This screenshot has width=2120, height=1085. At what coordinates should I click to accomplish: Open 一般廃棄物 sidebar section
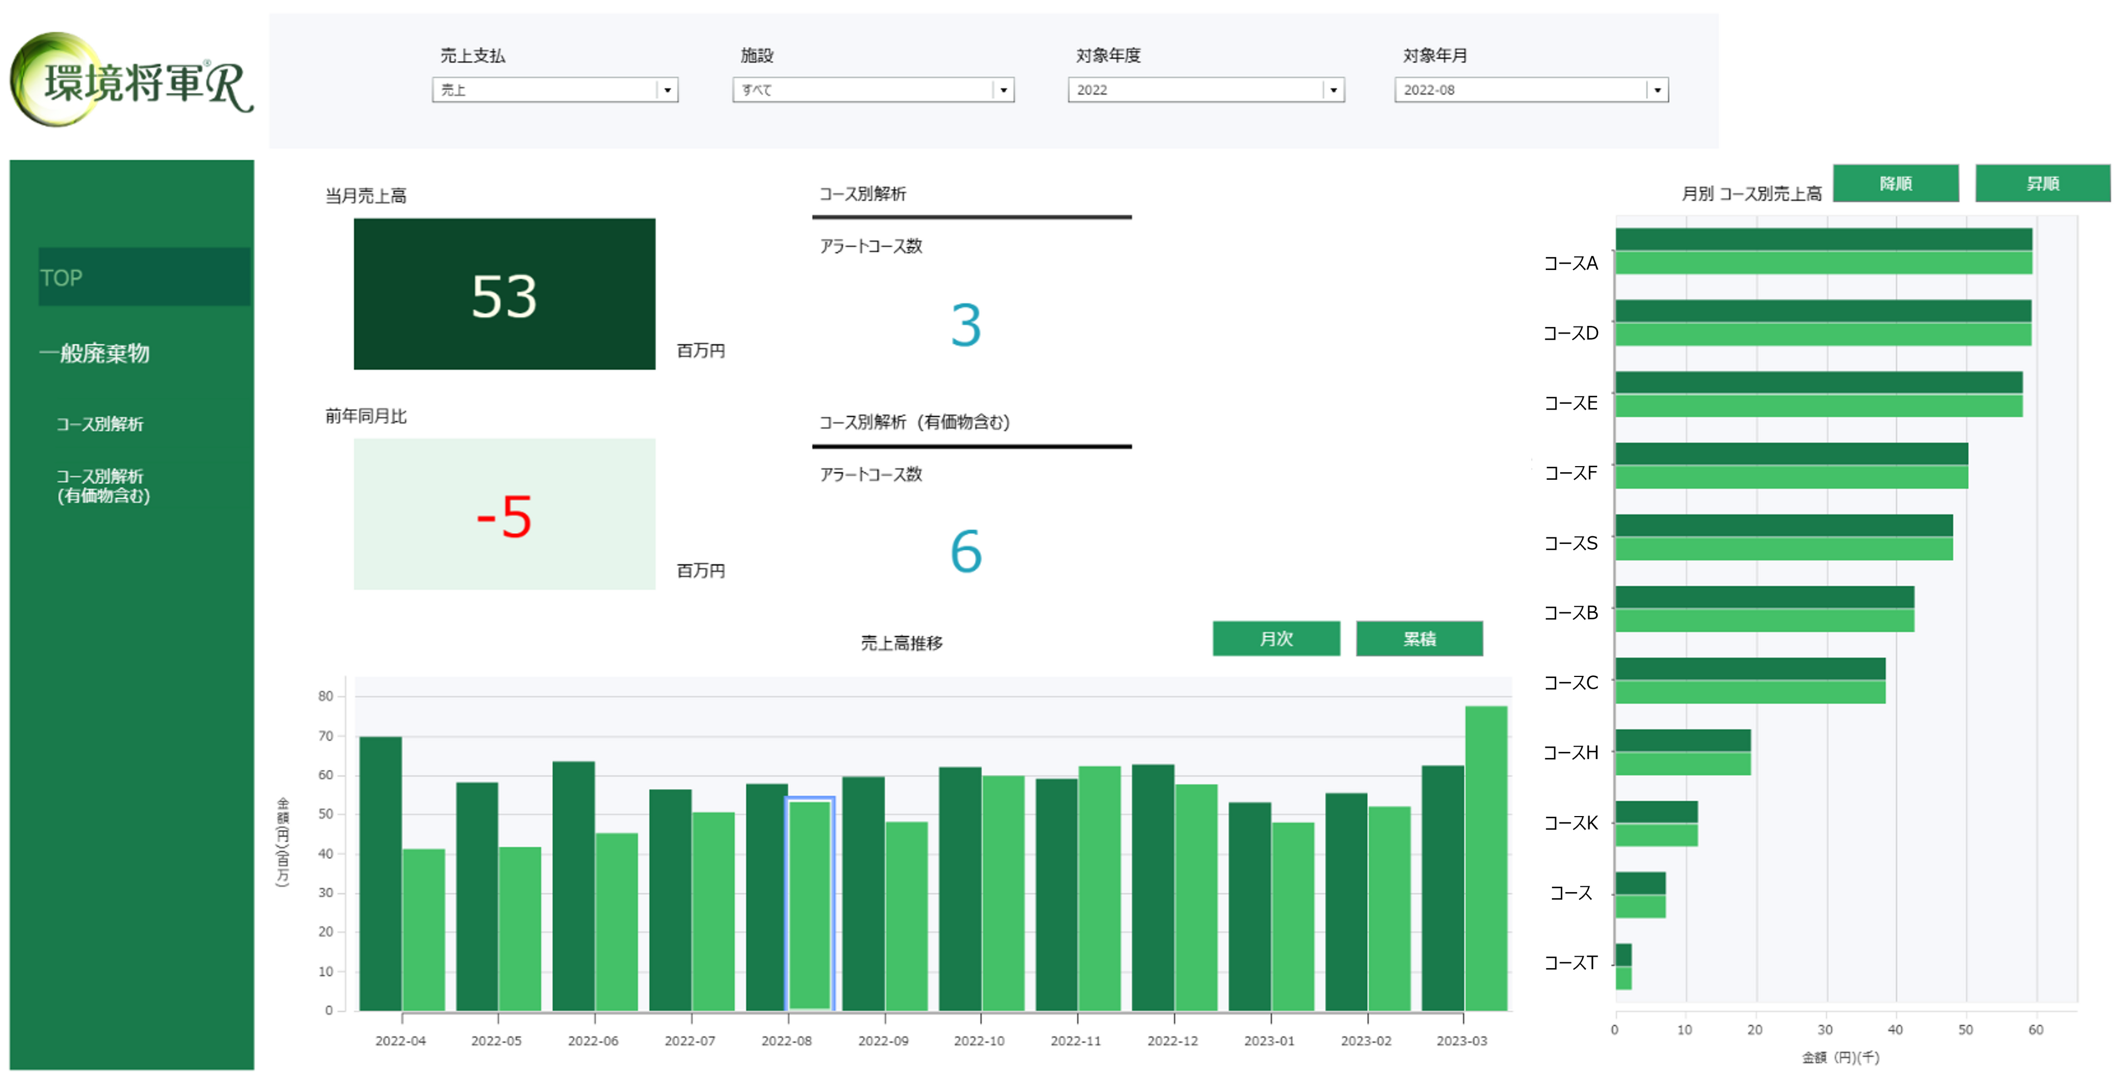coord(95,354)
